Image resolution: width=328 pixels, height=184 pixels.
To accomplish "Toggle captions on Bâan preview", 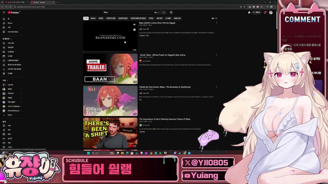I will tap(134, 30).
